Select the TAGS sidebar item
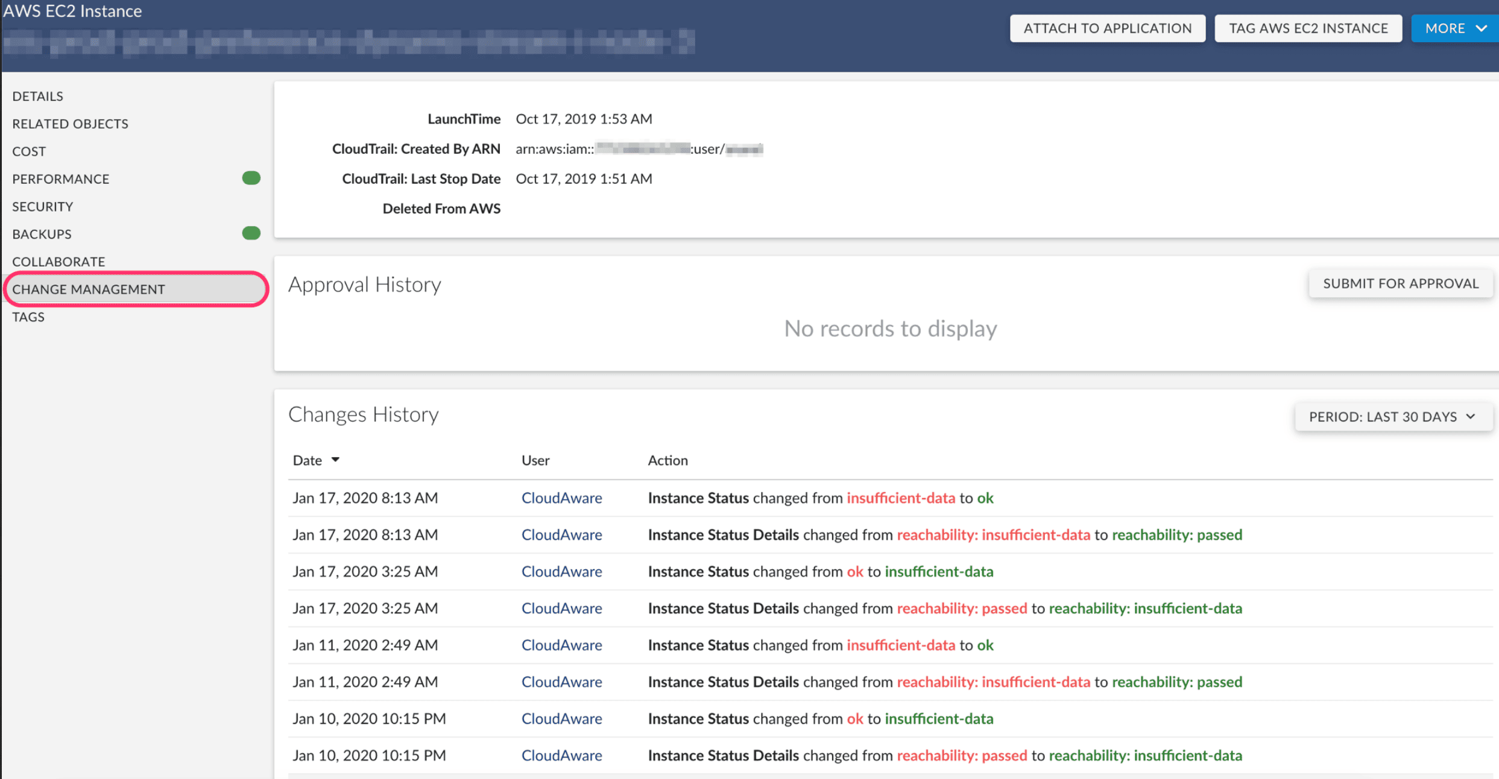Screen dimensions: 1499x779 [28, 316]
